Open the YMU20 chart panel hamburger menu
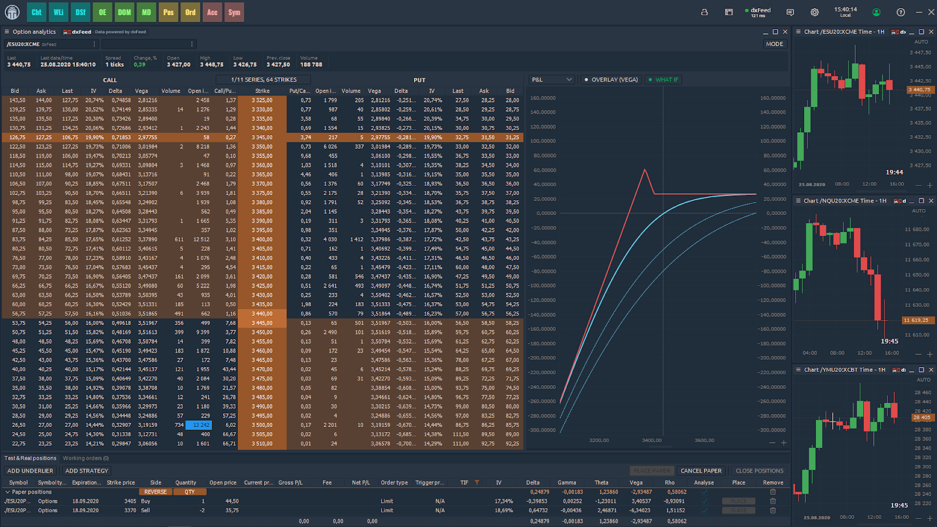The height and width of the screenshot is (527, 937). pyautogui.click(x=798, y=370)
